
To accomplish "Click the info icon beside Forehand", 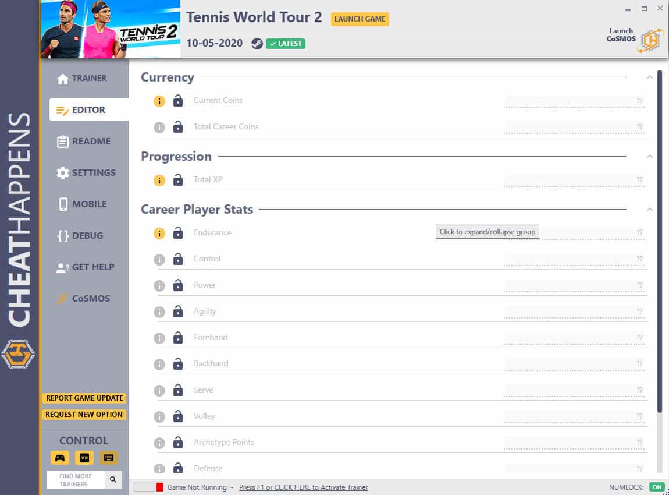I will tap(159, 338).
